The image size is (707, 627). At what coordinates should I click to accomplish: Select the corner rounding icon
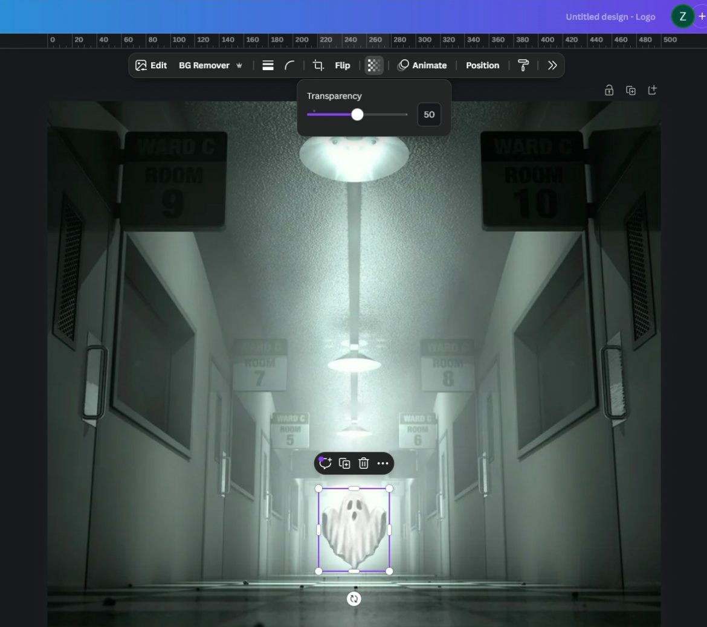pyautogui.click(x=290, y=65)
